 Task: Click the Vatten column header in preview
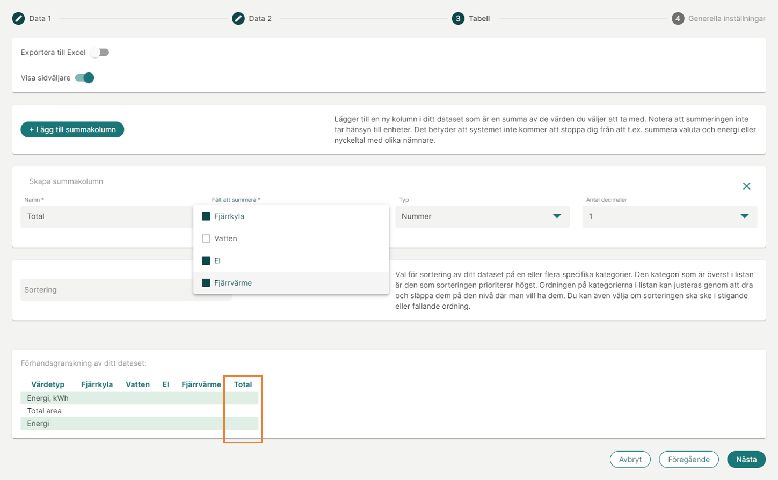[x=137, y=384]
